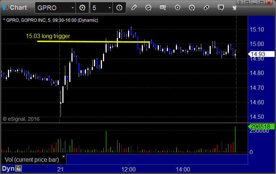276x174 pixels.
Task: Open symbol settings gear icon
Action: coord(82,8)
